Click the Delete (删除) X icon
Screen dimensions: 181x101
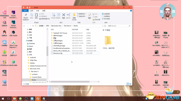tap(64, 16)
